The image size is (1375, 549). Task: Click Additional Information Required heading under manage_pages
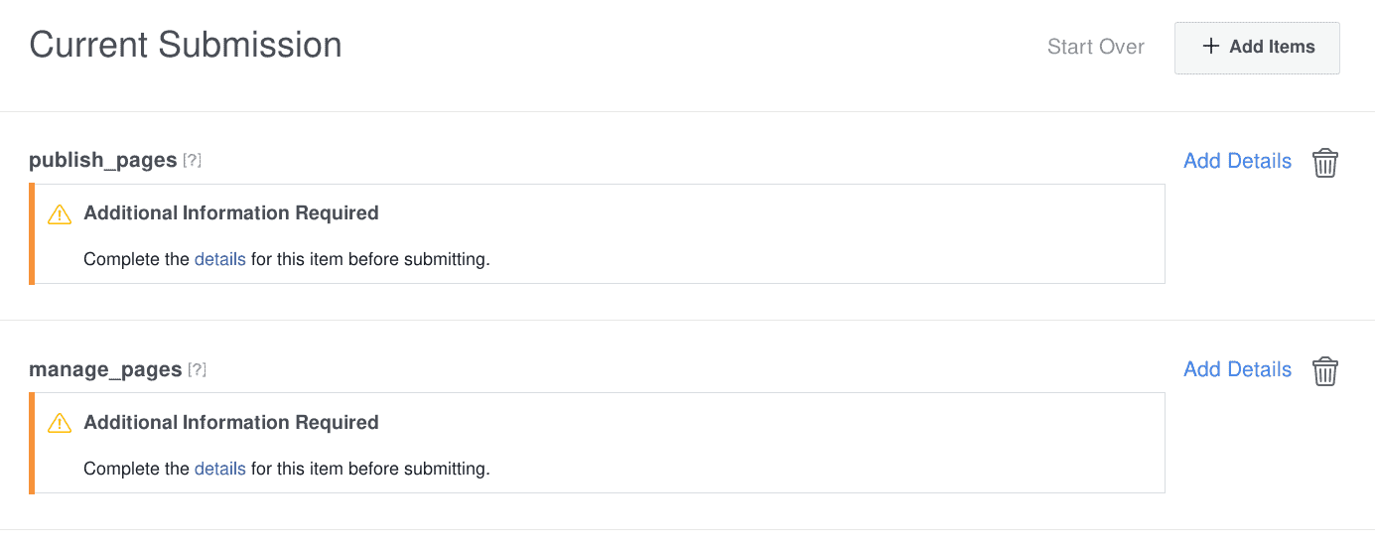click(231, 422)
